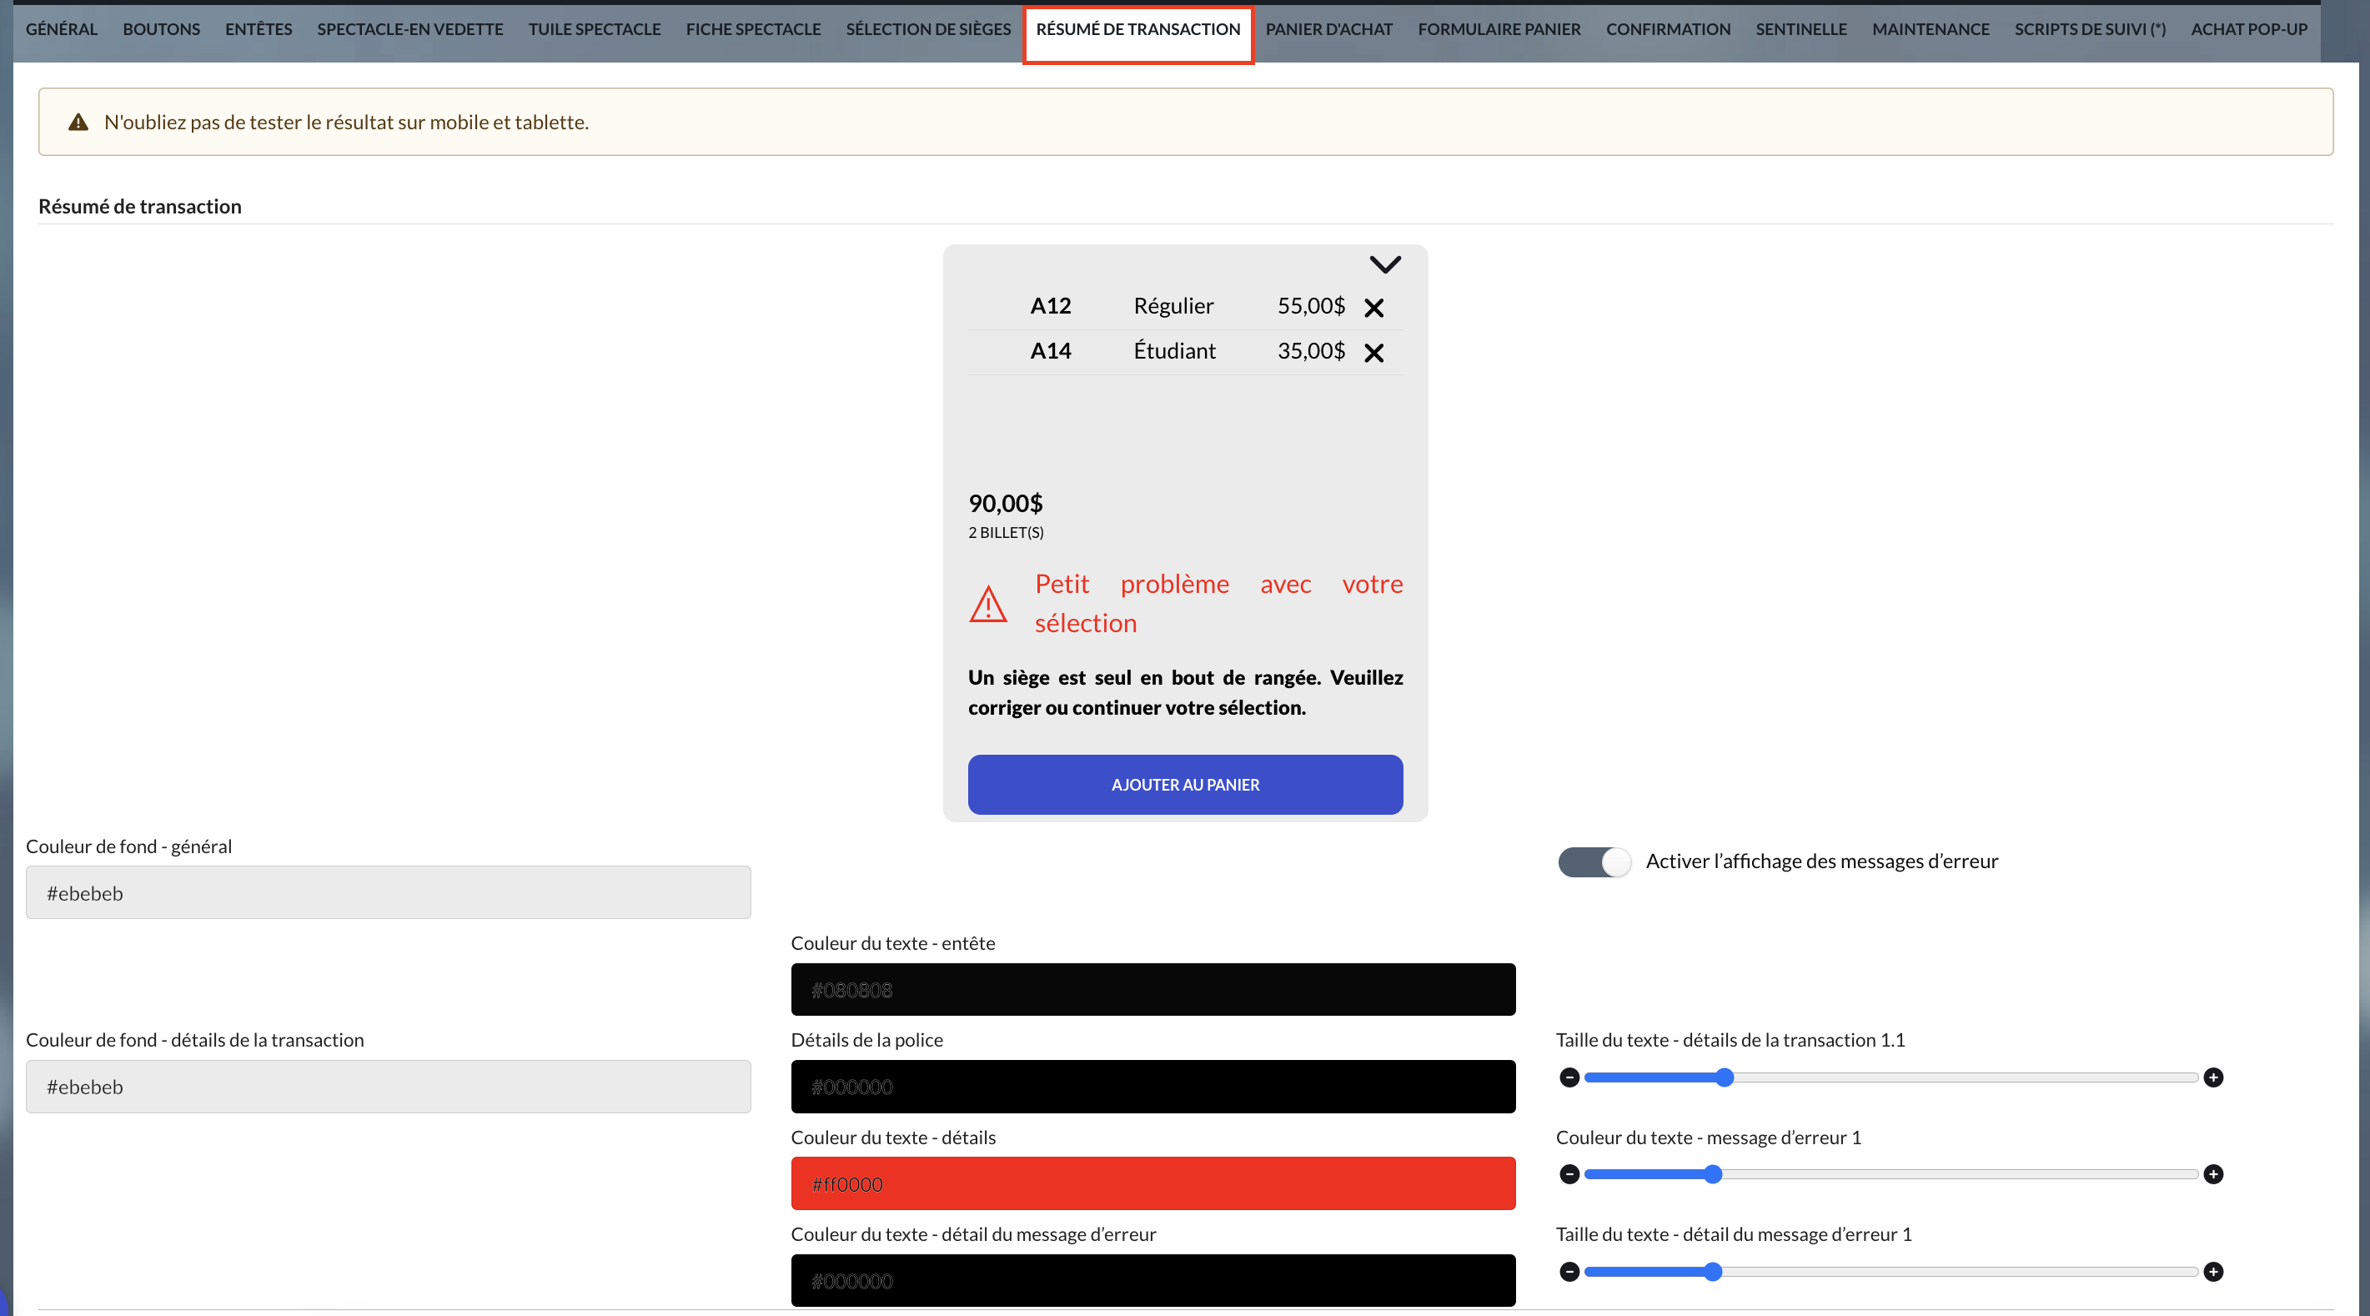Click the warning icon in the banner

[x=78, y=123]
